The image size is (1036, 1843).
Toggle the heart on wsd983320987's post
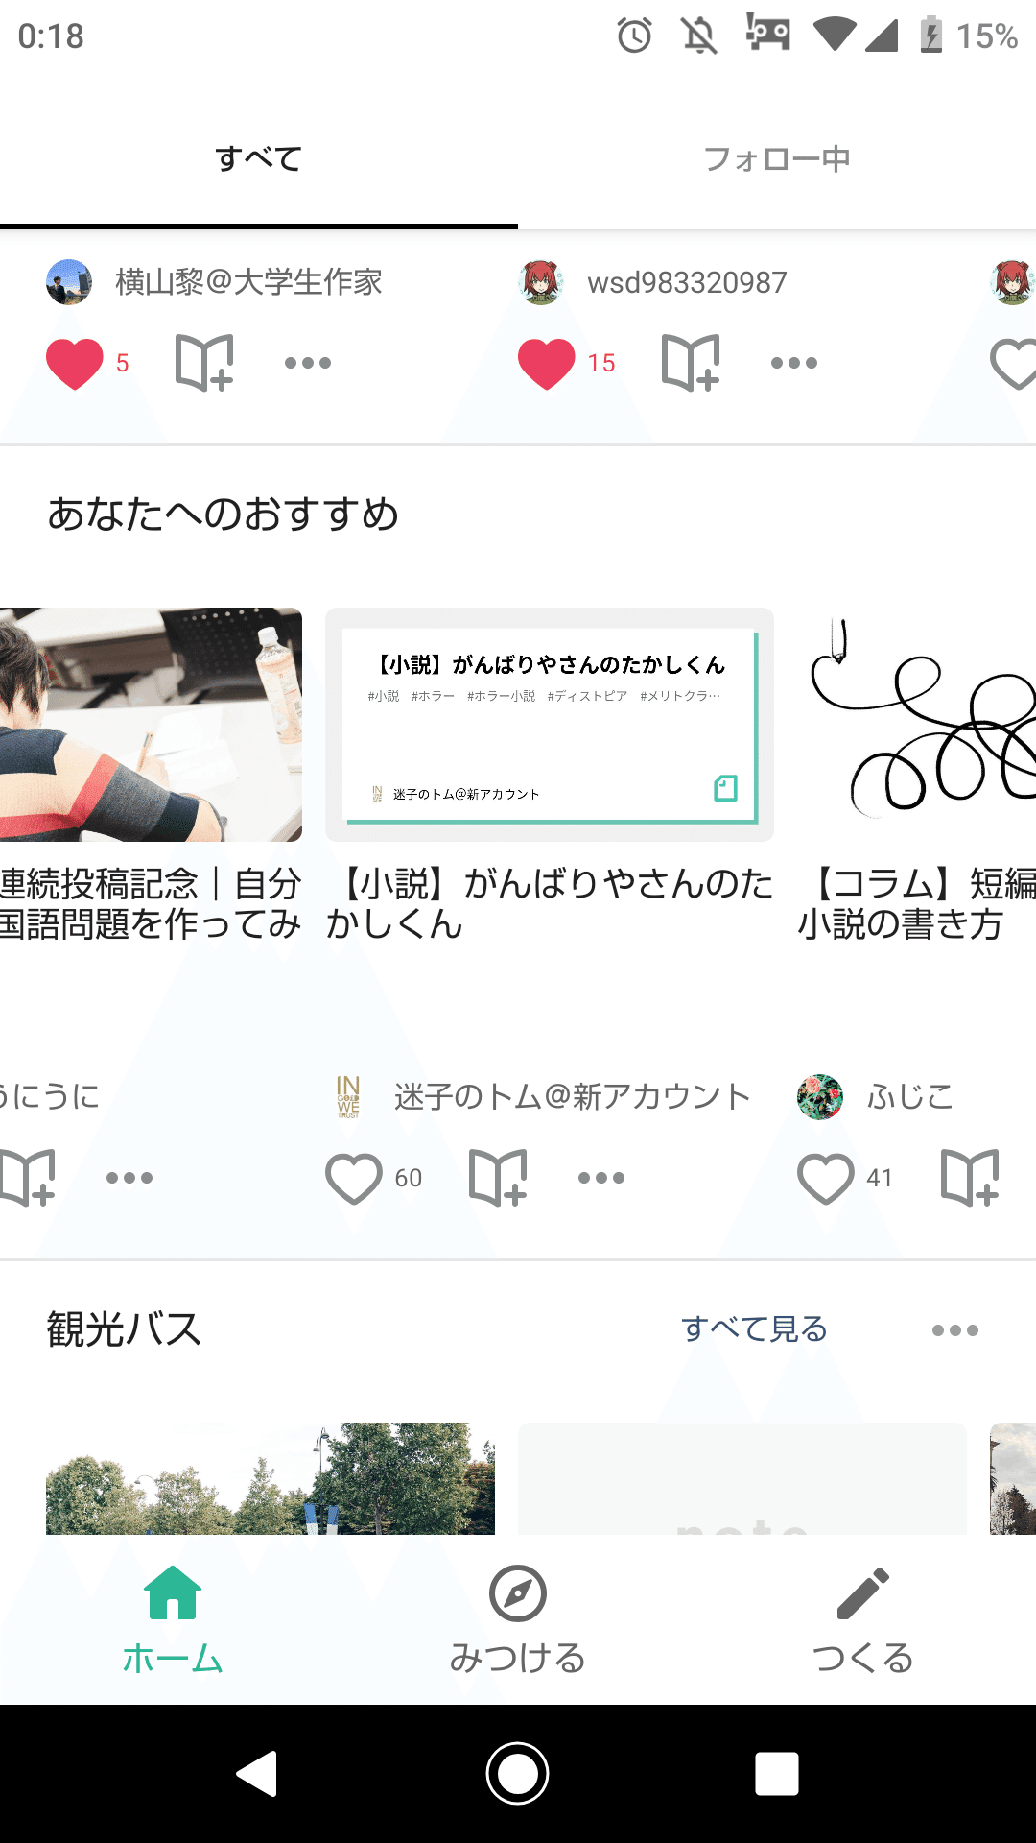tap(547, 364)
